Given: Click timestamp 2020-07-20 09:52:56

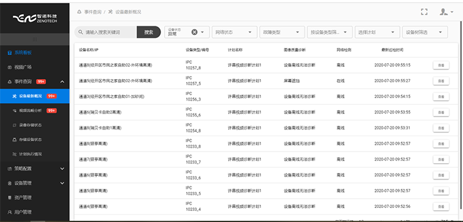Looking at the screenshot, I should (x=393, y=206).
